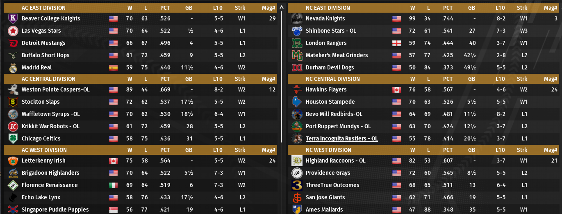Click the Las Vegas Stars star logo
This screenshot has width=562, height=214.
pyautogui.click(x=12, y=31)
